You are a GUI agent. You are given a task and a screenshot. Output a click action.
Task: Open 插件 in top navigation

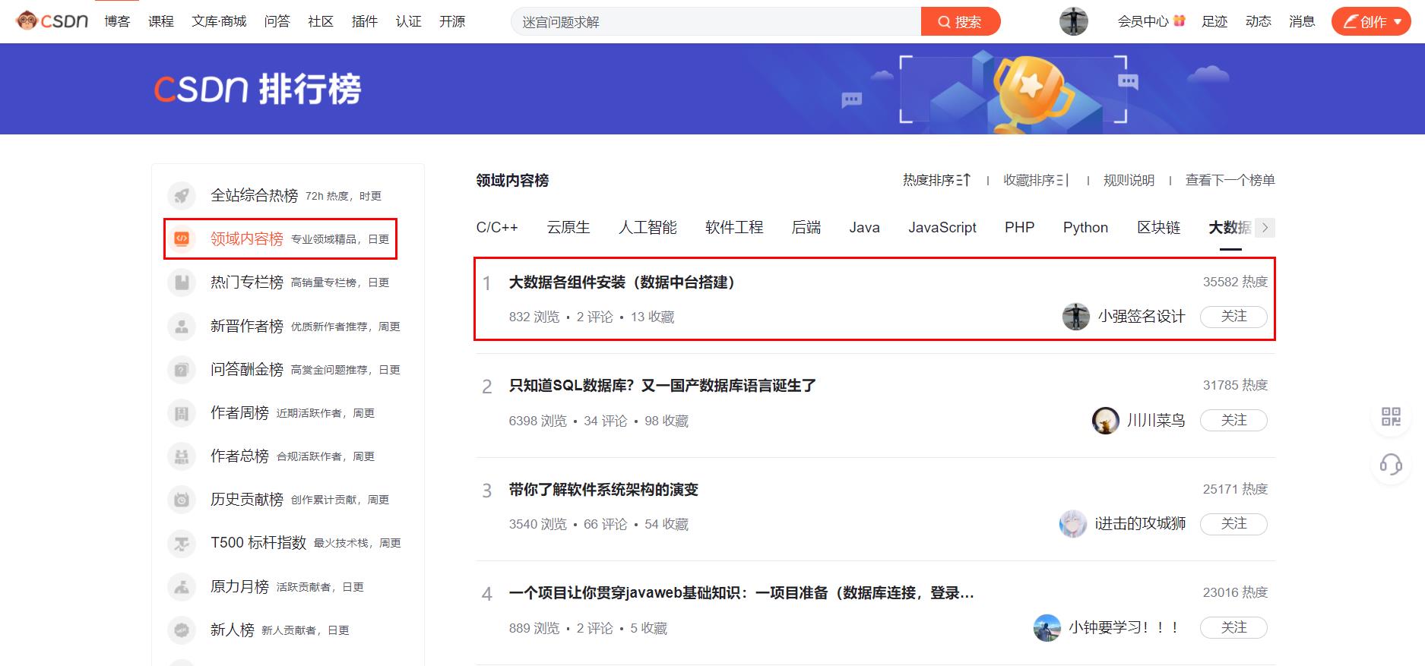tap(365, 21)
